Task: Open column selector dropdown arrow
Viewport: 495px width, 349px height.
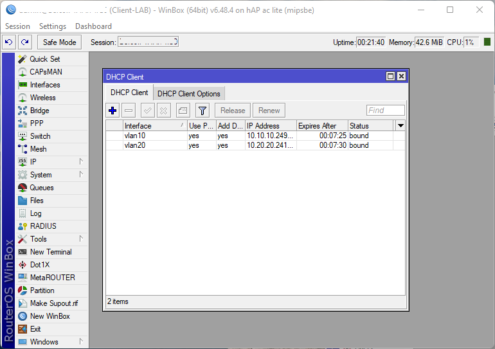Action: tap(401, 125)
